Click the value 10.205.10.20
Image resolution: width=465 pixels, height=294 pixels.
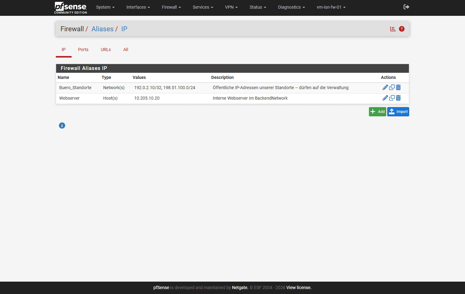coord(147,98)
